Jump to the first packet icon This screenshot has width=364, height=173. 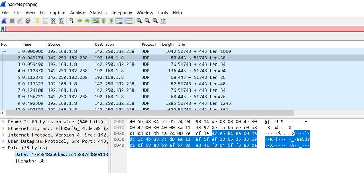[104, 21]
